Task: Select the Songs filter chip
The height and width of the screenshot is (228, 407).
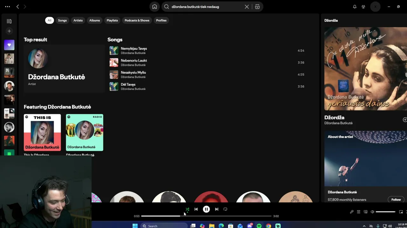Action: (62, 20)
